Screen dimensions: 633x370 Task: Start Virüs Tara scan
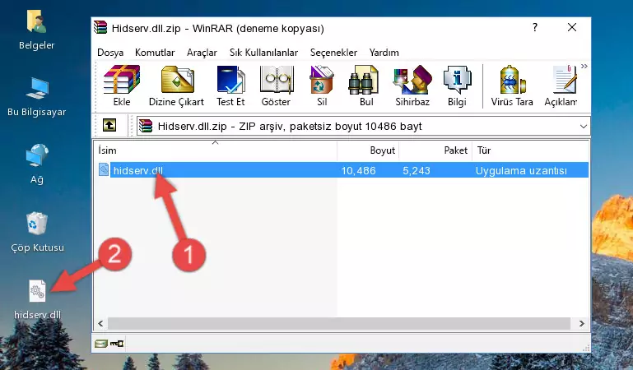[x=512, y=86]
